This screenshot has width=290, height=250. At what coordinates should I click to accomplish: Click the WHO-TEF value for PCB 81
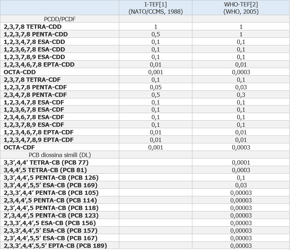(241, 170)
